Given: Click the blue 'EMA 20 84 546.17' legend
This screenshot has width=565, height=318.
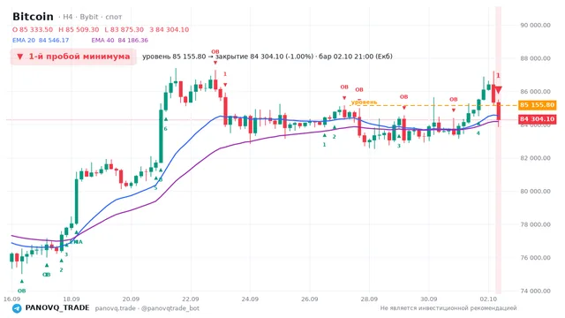Looking at the screenshot, I should (41, 41).
